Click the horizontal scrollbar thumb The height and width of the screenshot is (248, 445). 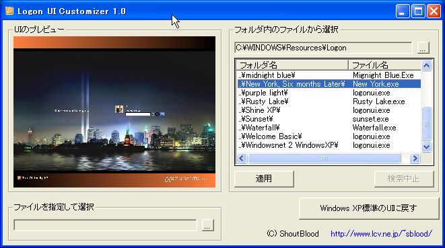pyautogui.click(x=324, y=158)
